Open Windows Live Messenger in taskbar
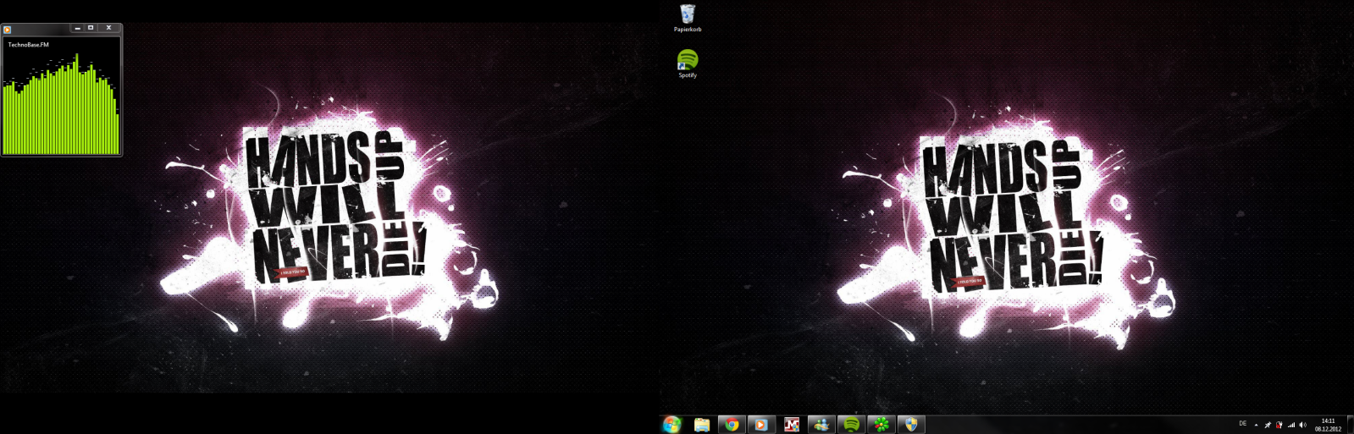The width and height of the screenshot is (1354, 434). [821, 425]
